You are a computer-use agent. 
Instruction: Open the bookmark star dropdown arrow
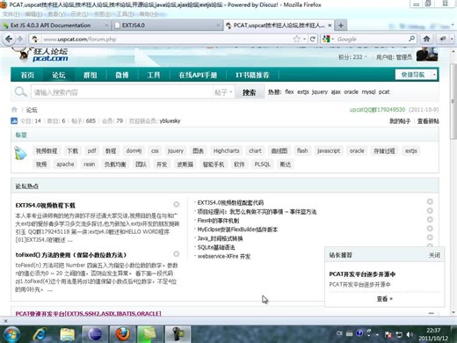(305, 39)
